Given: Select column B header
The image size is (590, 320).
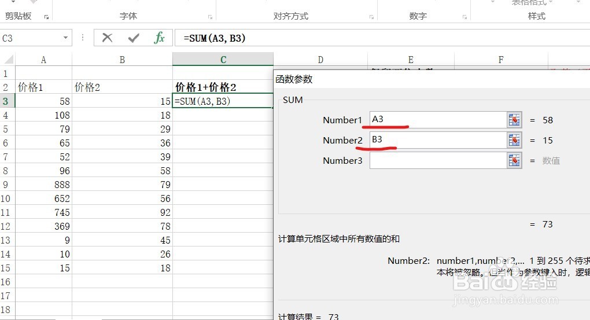Looking at the screenshot, I should pos(122,60).
